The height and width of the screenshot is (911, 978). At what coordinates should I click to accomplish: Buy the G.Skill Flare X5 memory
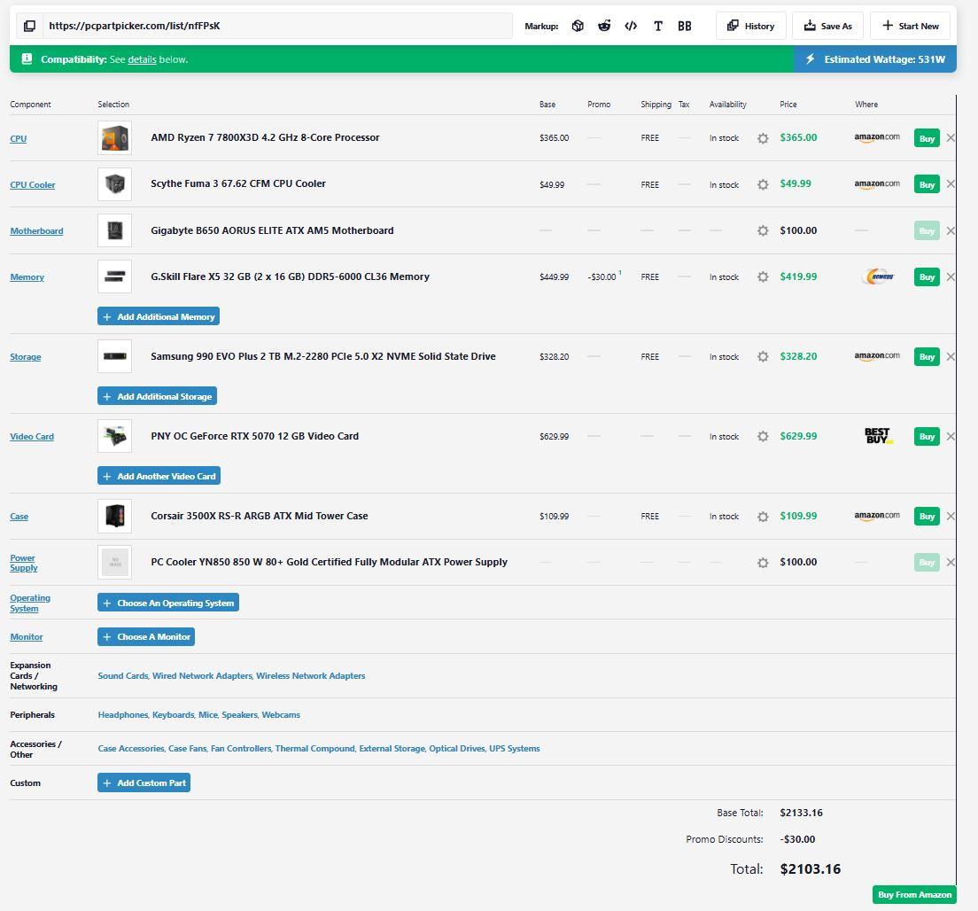click(927, 277)
